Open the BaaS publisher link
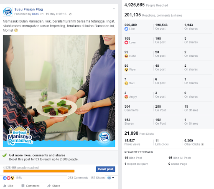Image resolution: width=214 pixels, height=189 pixels. 36,14
